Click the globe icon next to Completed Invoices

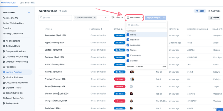(x=4, y=51)
